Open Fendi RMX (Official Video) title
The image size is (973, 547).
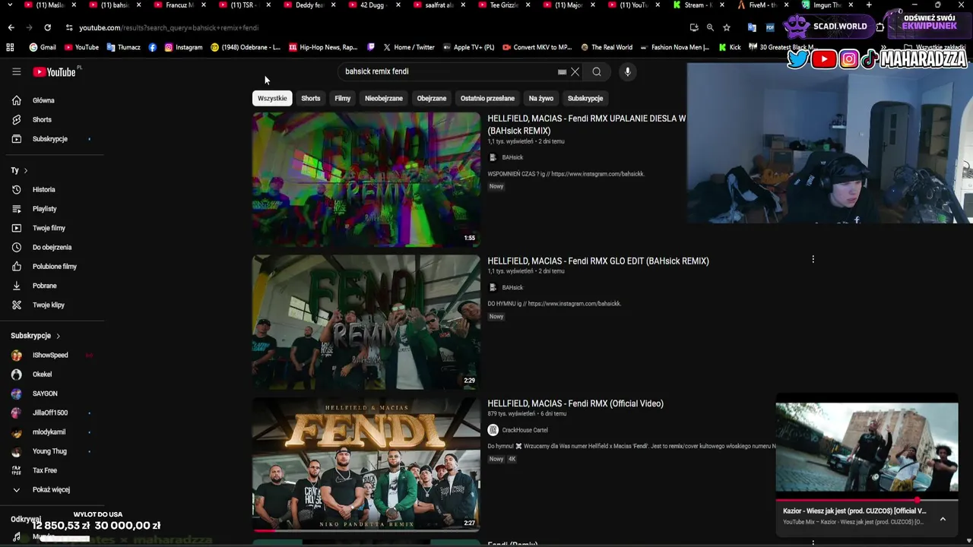(x=575, y=403)
